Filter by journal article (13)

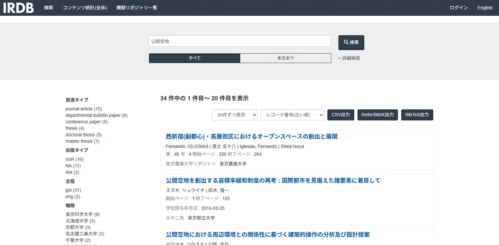point(84,109)
